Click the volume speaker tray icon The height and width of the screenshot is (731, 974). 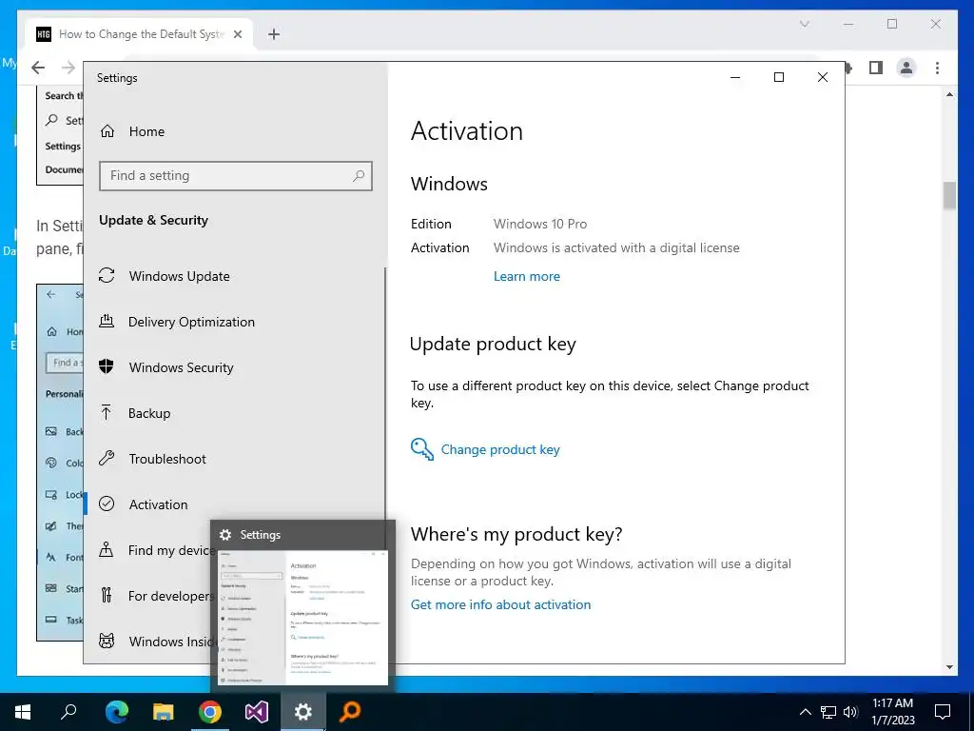click(x=851, y=712)
